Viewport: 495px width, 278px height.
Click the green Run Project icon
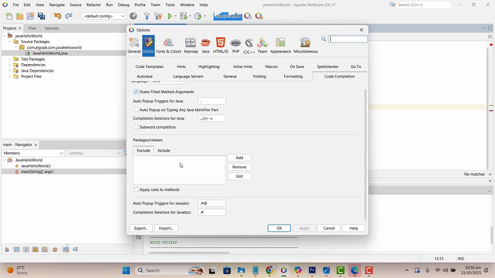[170, 16]
